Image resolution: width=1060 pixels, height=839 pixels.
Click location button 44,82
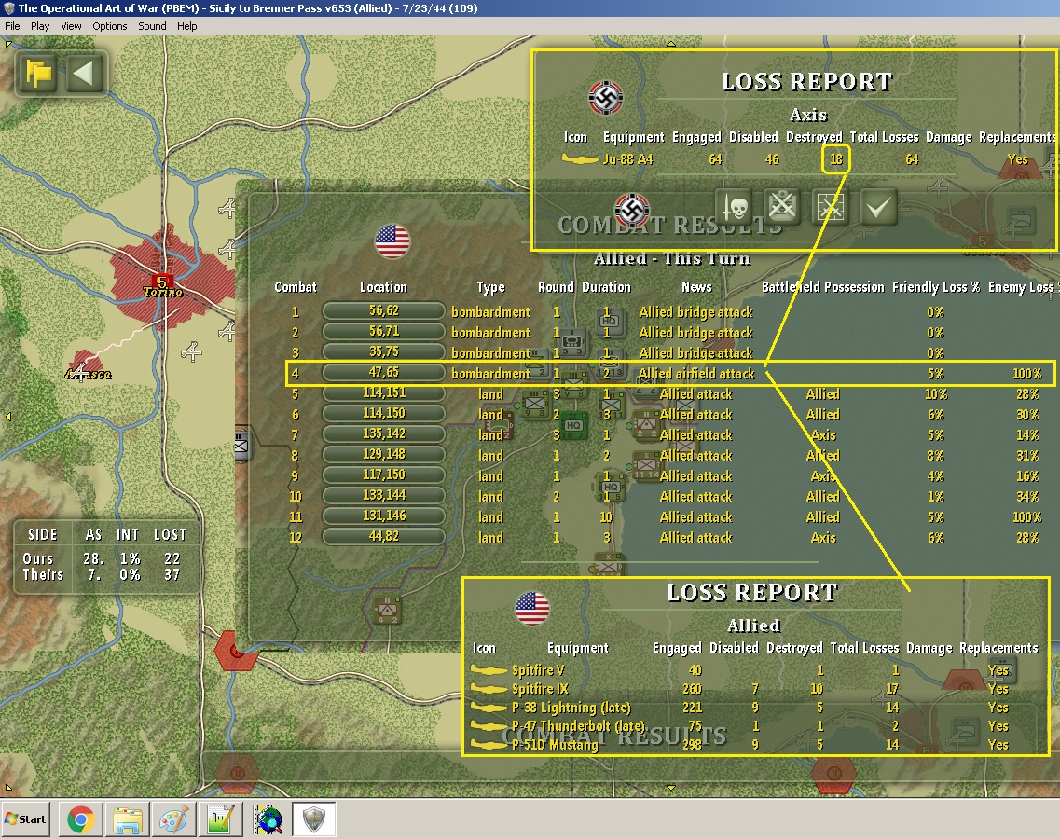point(383,536)
